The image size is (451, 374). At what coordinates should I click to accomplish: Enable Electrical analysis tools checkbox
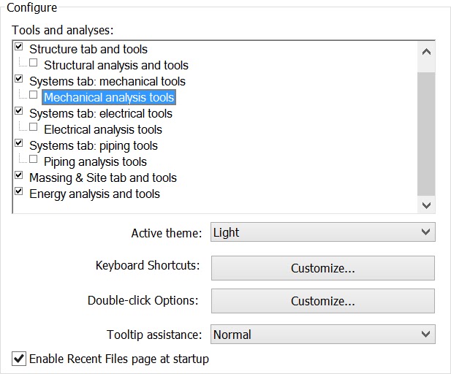[x=34, y=127]
